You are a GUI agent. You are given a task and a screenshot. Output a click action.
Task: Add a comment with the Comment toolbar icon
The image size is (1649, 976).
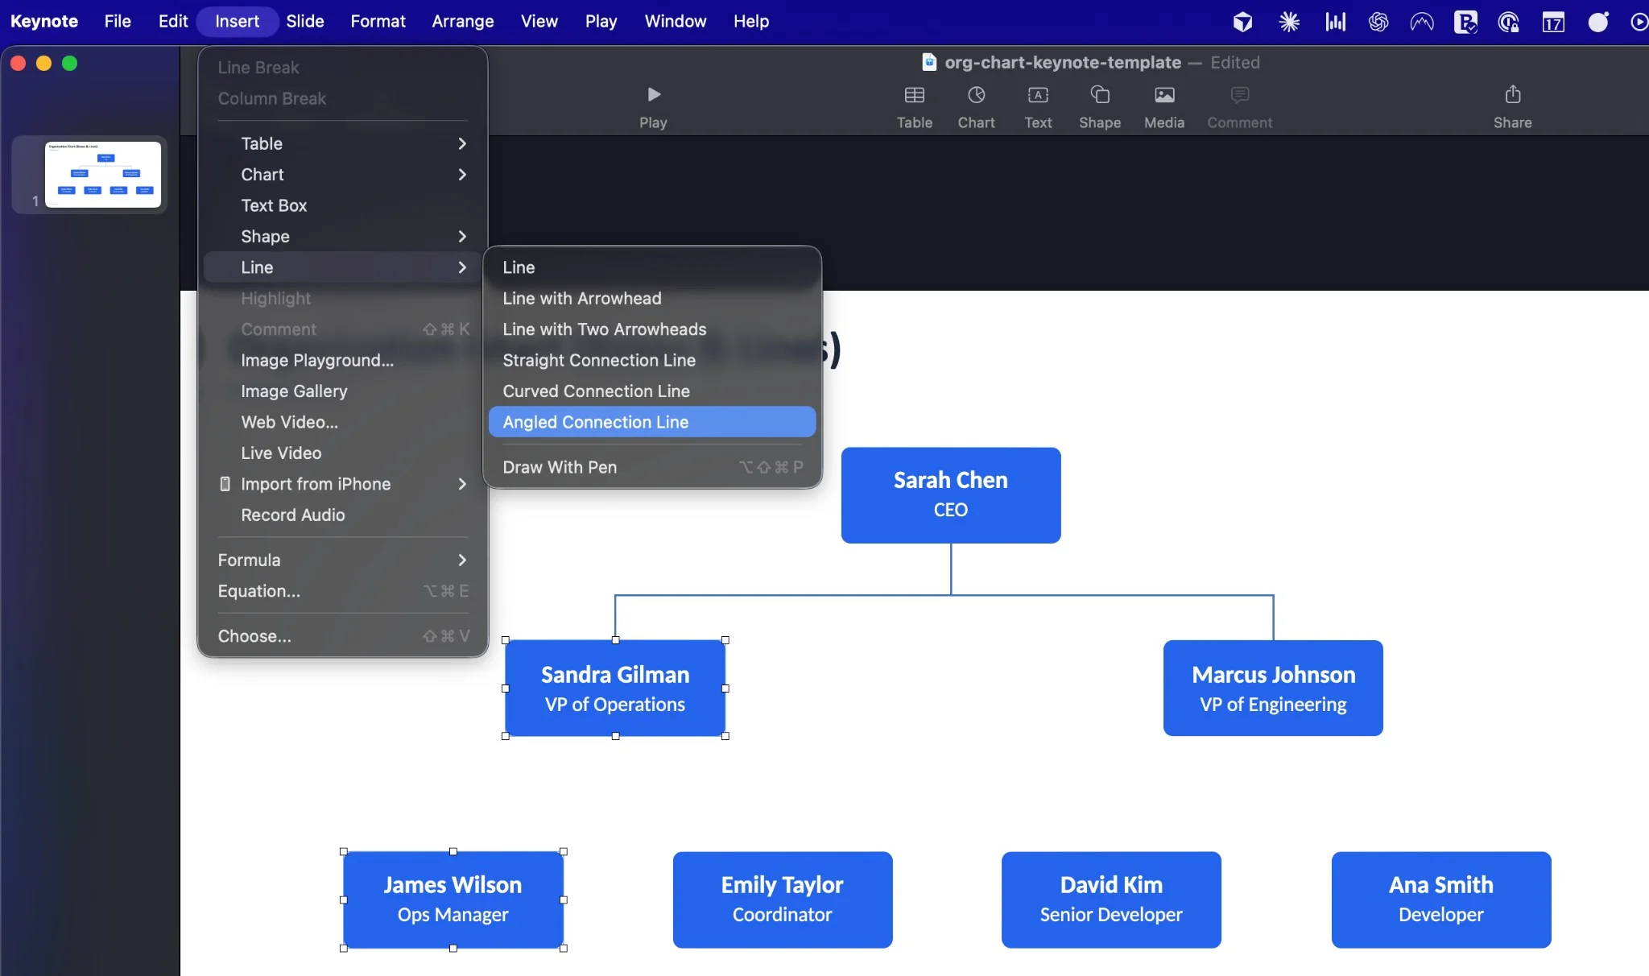pyautogui.click(x=1238, y=105)
